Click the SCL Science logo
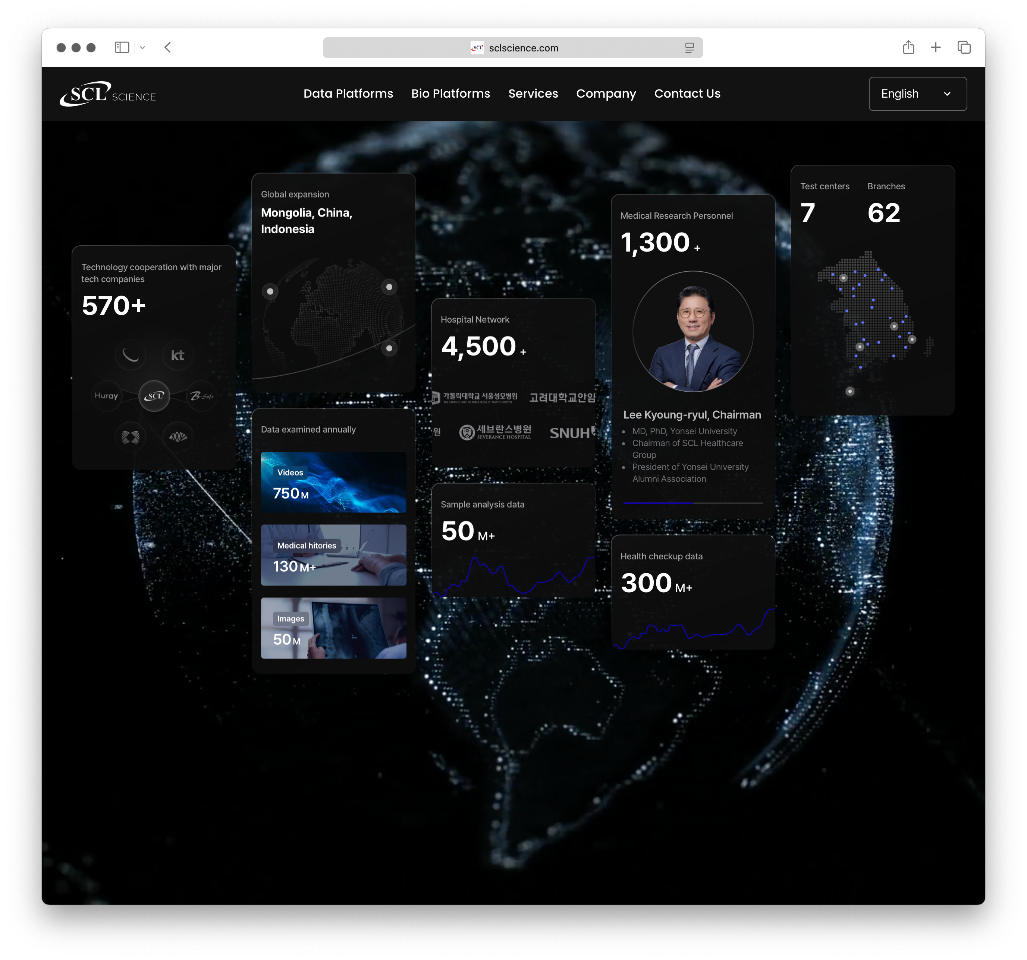Image resolution: width=1027 pixels, height=960 pixels. tap(107, 94)
